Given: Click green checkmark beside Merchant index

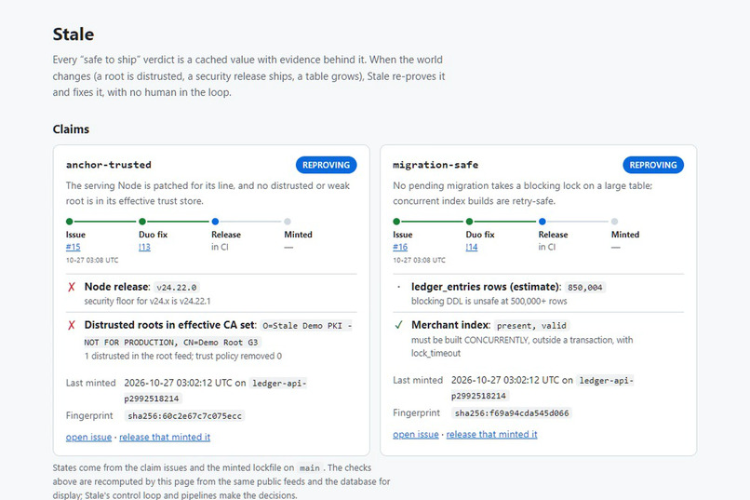Looking at the screenshot, I should 398,325.
